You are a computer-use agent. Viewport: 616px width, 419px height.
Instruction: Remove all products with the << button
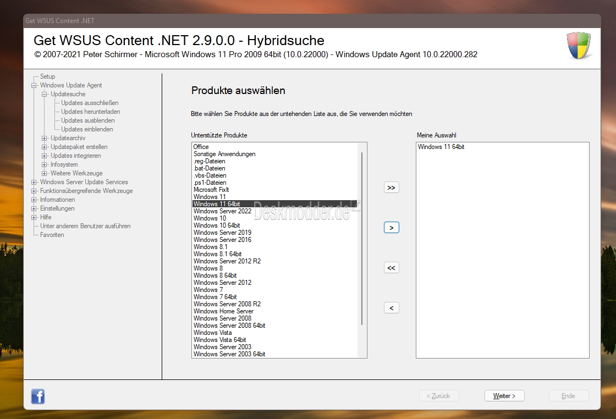point(391,268)
